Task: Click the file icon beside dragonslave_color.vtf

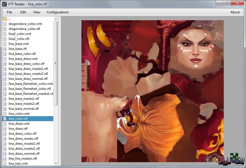Action: (x=5, y=29)
